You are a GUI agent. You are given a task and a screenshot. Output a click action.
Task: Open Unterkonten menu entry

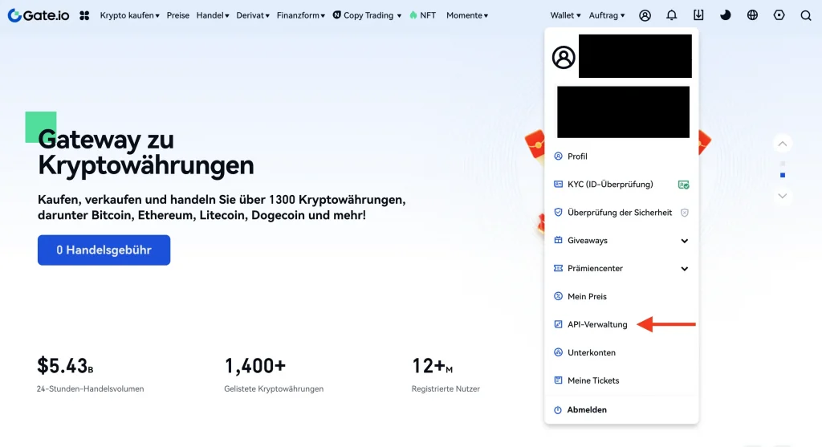point(591,353)
